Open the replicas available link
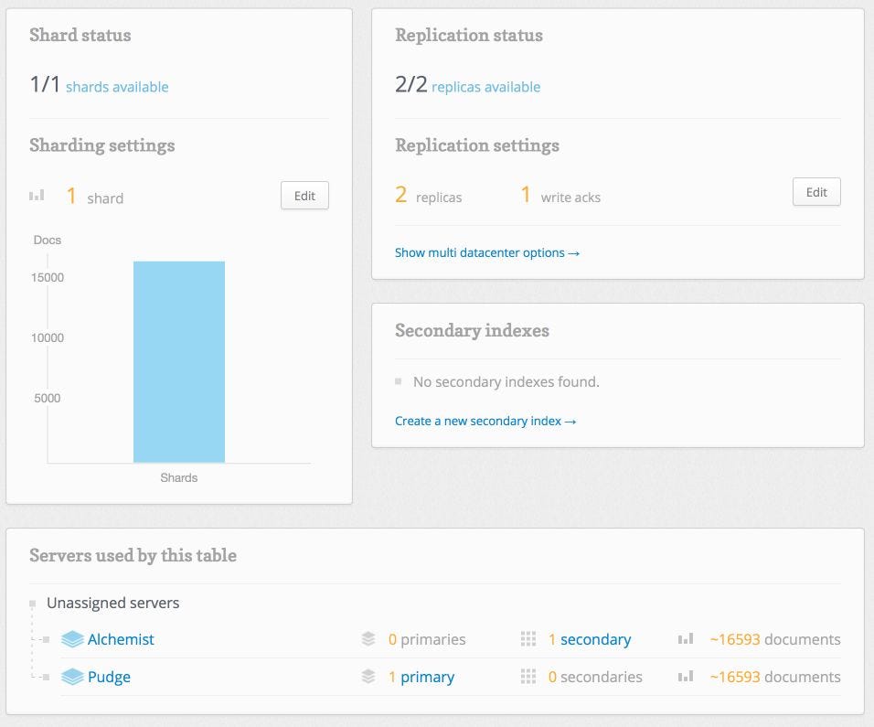Image resolution: width=874 pixels, height=727 pixels. click(485, 87)
